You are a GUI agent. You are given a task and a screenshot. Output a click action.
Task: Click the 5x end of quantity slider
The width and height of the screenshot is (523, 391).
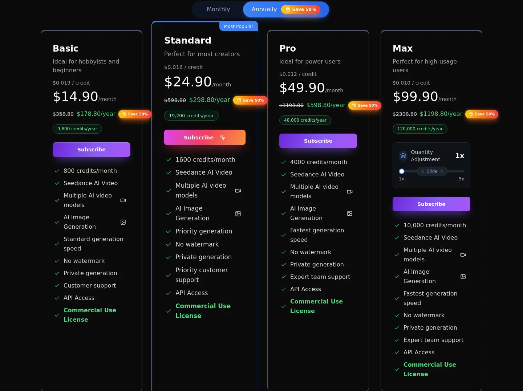(x=461, y=179)
